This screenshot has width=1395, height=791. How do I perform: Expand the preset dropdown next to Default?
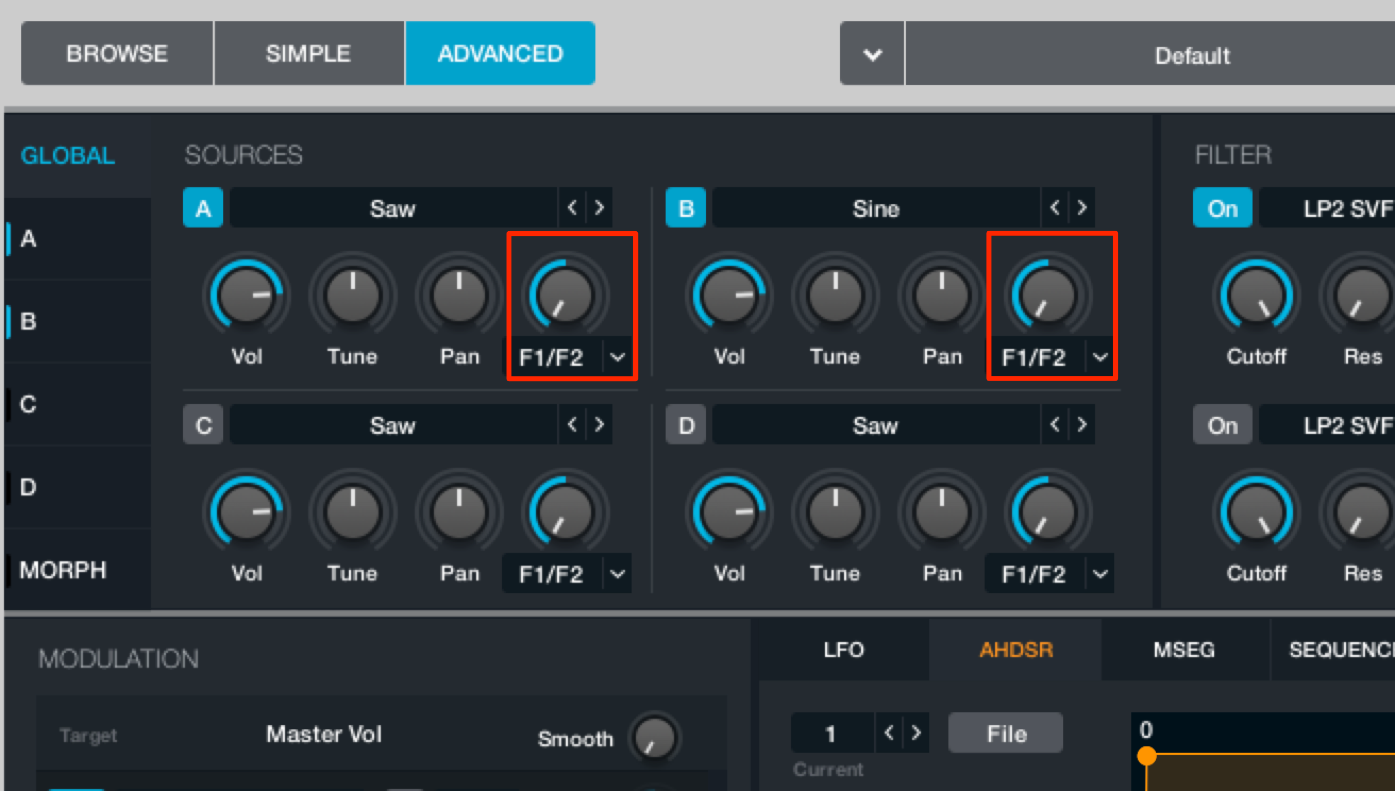[872, 54]
